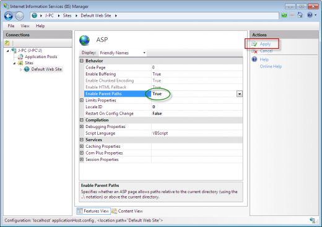Viewport: 322px width, 227px height.
Task: Click Sites breadcrumb in address bar
Action: pos(67,15)
